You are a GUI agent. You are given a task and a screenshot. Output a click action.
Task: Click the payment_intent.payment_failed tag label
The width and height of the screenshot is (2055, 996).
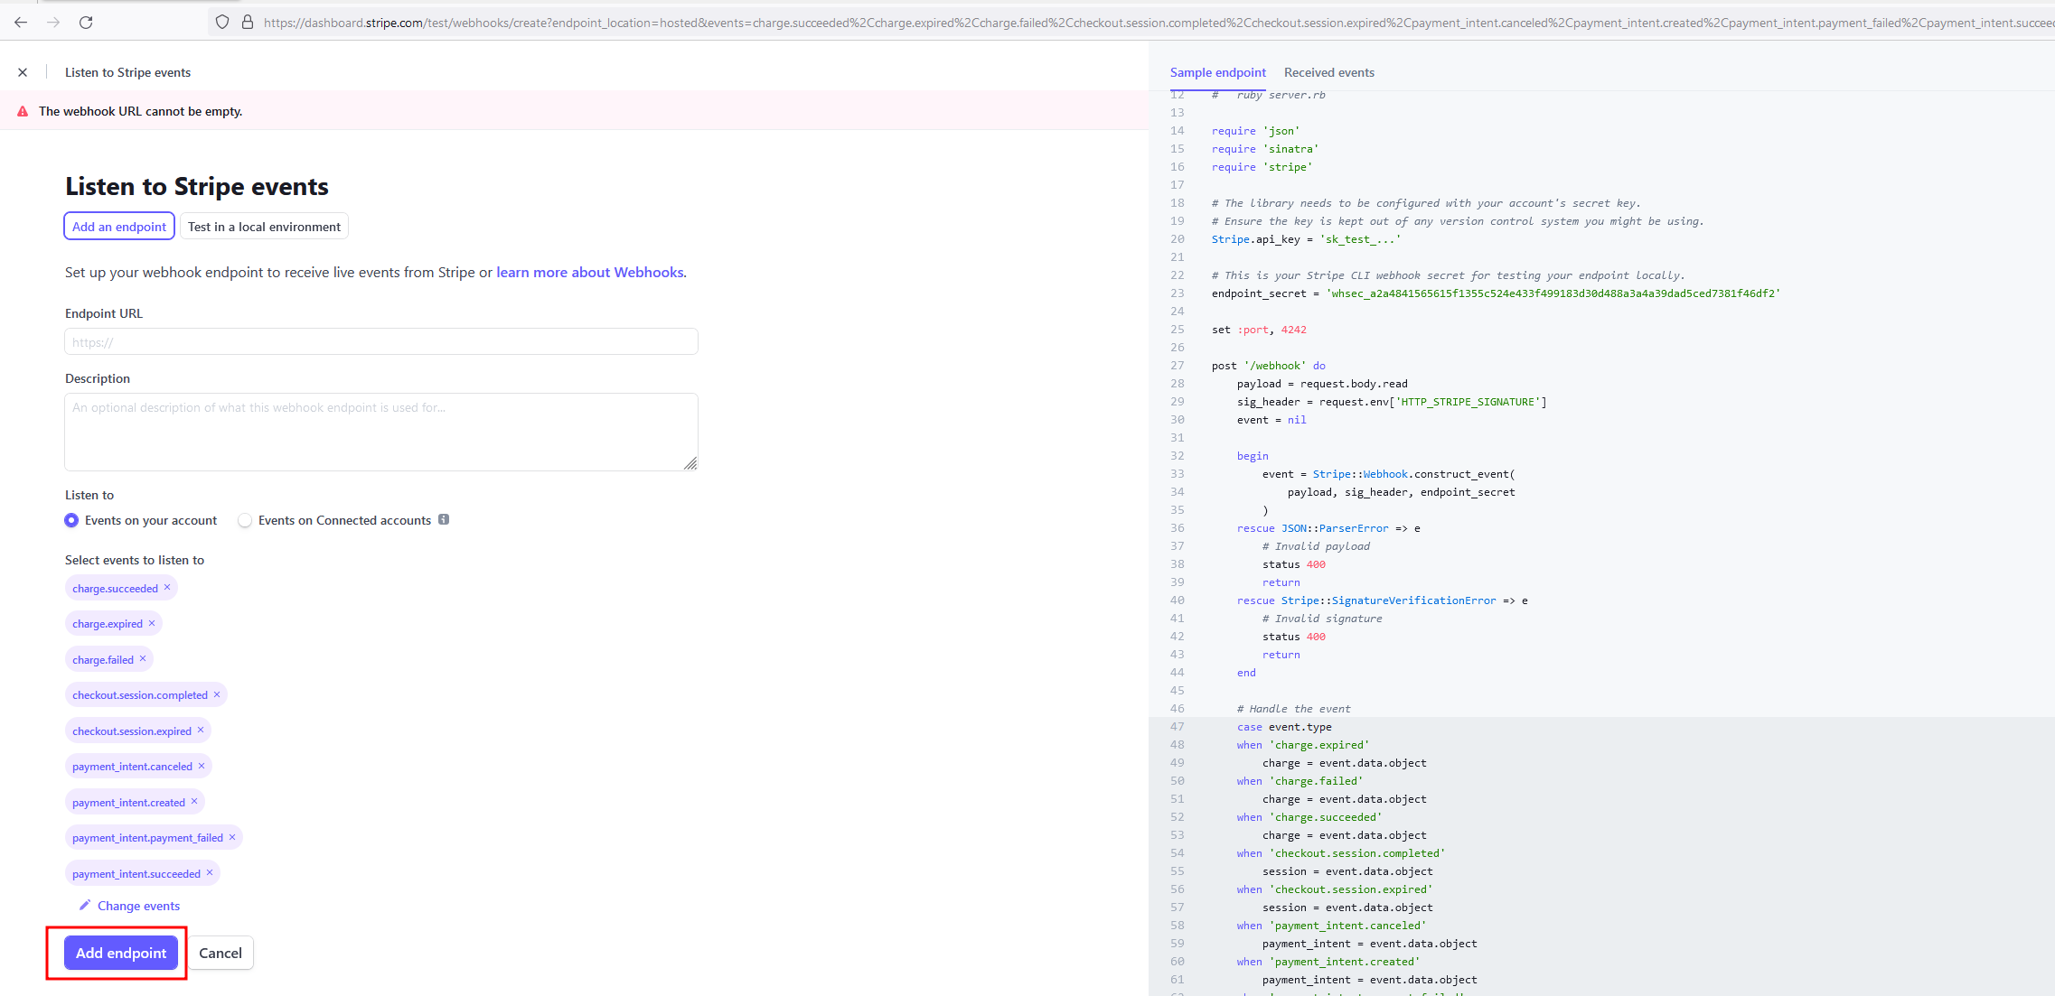(147, 838)
